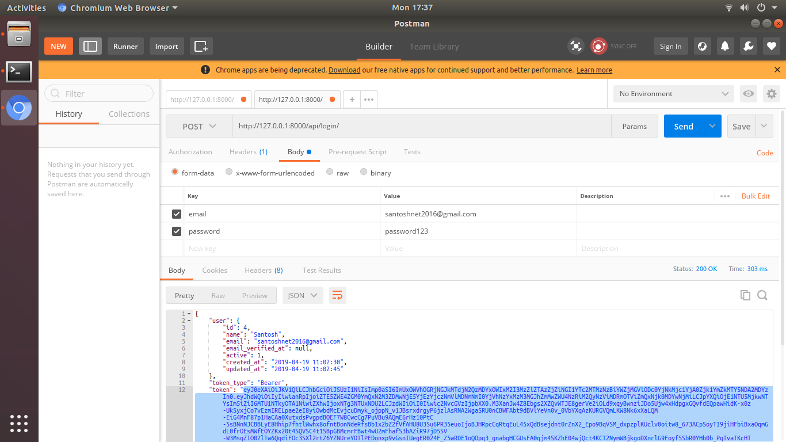Switch to the Team Library tab
The image size is (786, 442).
434,47
